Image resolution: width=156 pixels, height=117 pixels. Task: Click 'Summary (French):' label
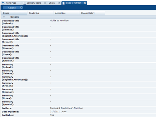(x=7, y=84)
